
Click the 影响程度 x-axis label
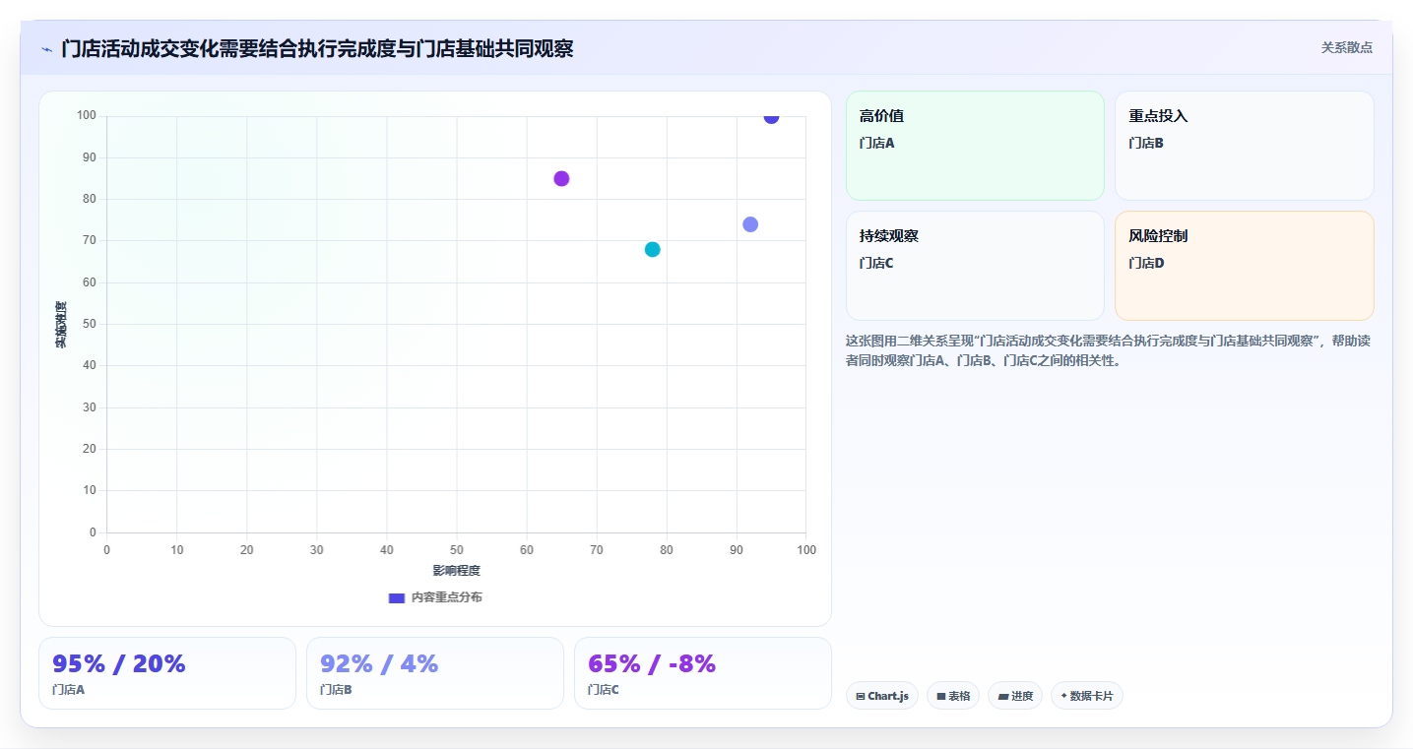tap(456, 571)
